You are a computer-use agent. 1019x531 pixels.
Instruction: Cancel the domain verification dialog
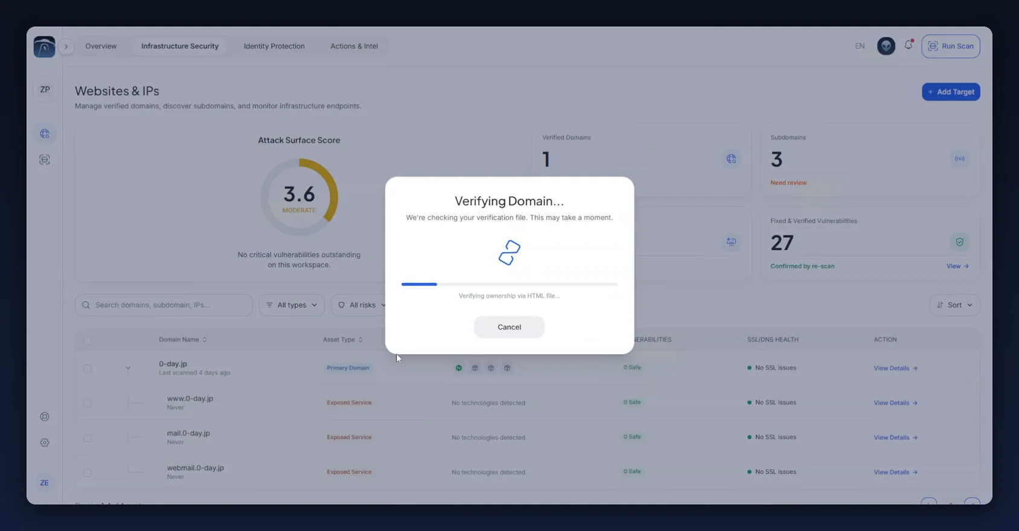[x=509, y=327]
